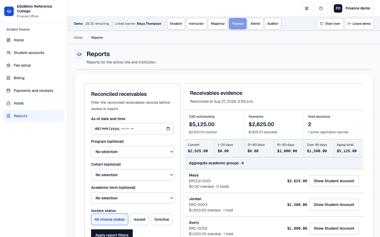The image size is (380, 237).
Task: Click the $5,125.00 CAD outstanding value
Action: [x=202, y=124]
